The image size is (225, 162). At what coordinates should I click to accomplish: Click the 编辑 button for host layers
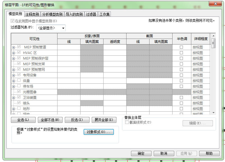pyautogui.click(x=198, y=123)
